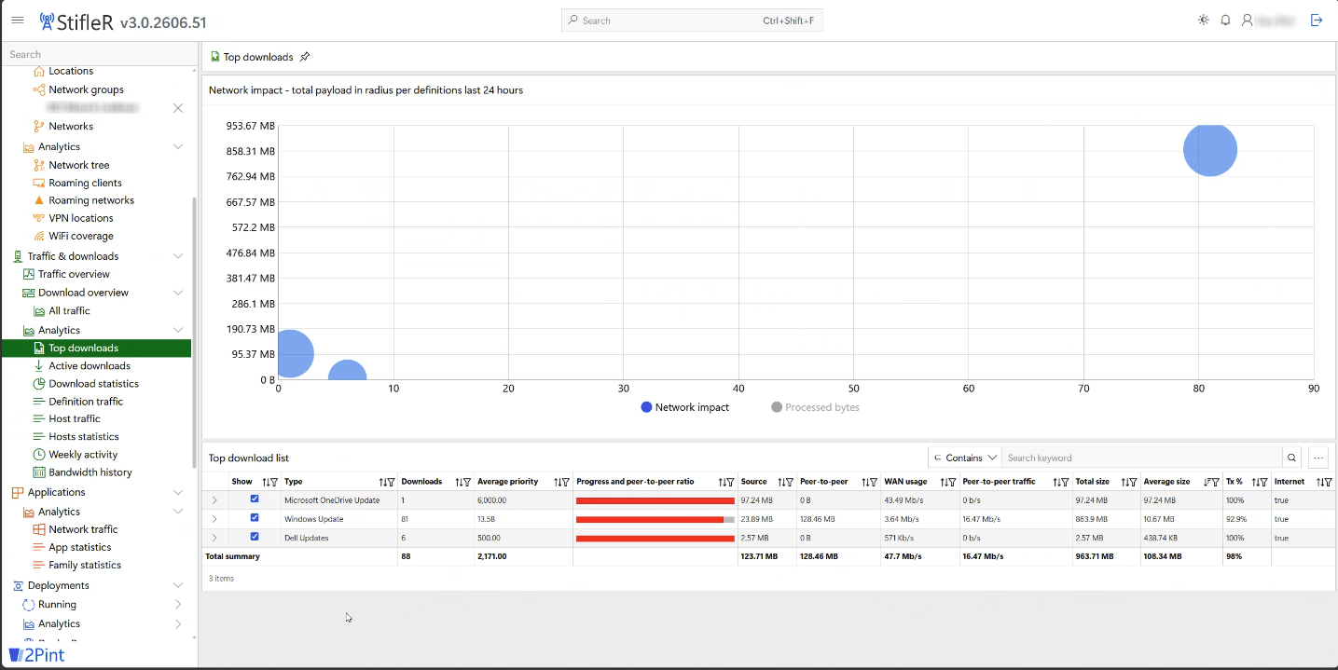Expand the Windows Update row

(214, 519)
